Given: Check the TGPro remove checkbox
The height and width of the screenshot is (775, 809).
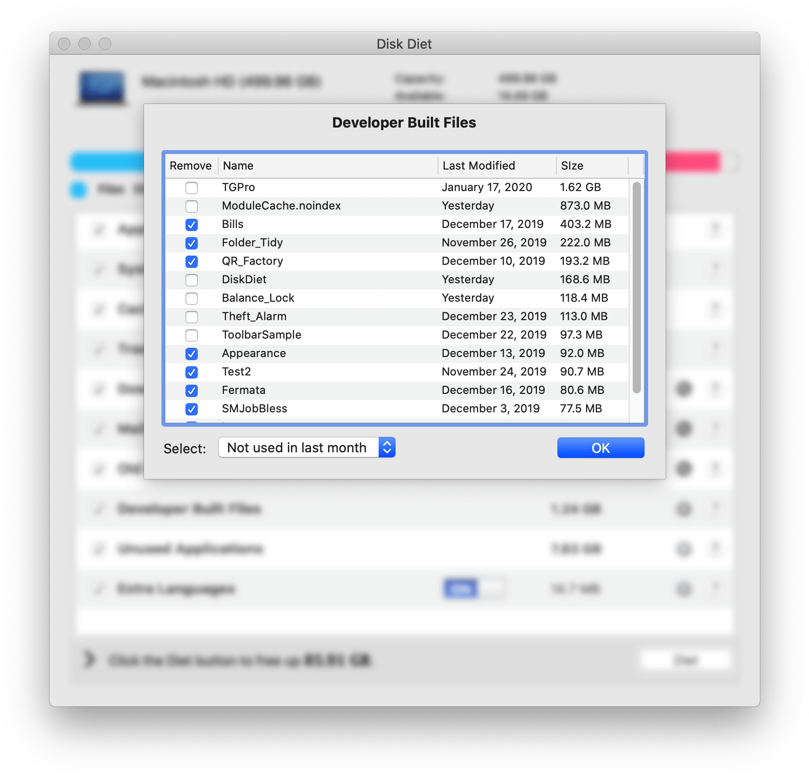Looking at the screenshot, I should tap(192, 188).
